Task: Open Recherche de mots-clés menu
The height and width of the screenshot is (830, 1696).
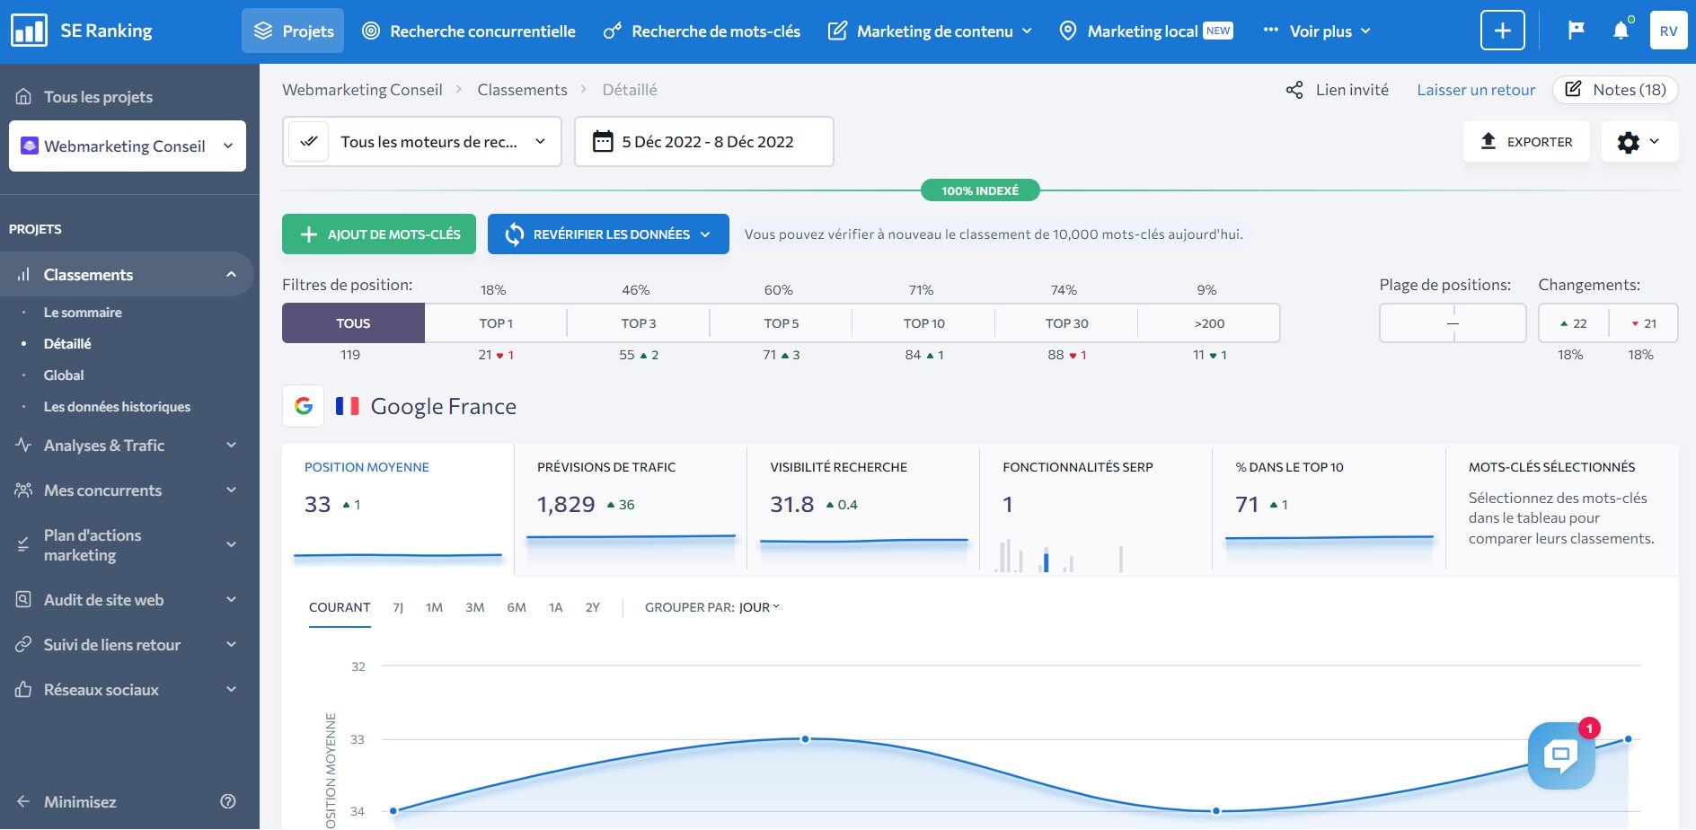Action: pos(702,31)
